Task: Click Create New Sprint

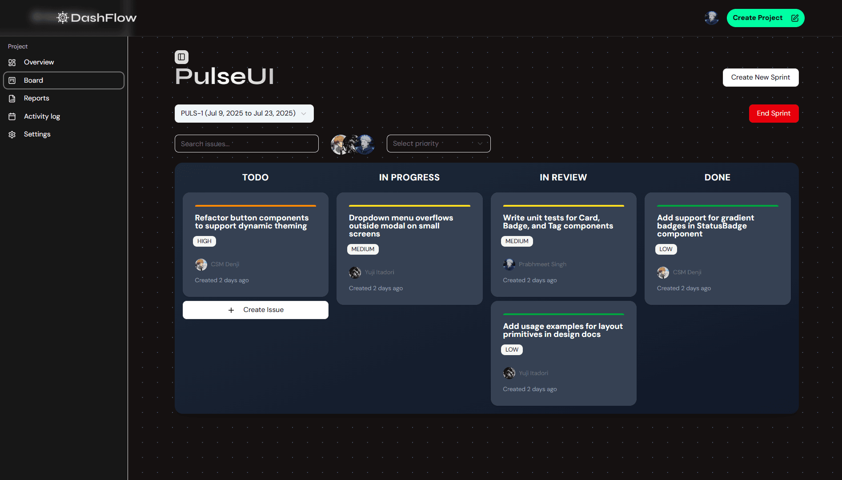Action: point(760,77)
